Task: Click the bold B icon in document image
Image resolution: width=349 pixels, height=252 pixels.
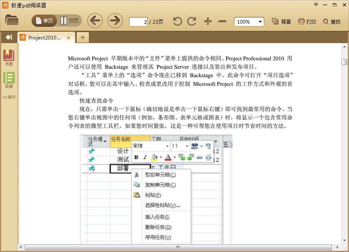Action: click(x=136, y=157)
